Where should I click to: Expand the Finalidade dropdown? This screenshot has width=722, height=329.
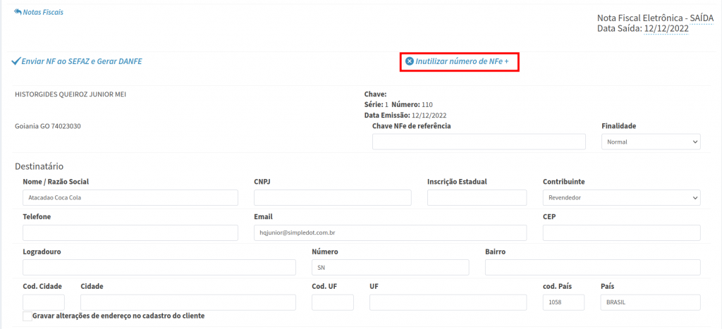[651, 142]
